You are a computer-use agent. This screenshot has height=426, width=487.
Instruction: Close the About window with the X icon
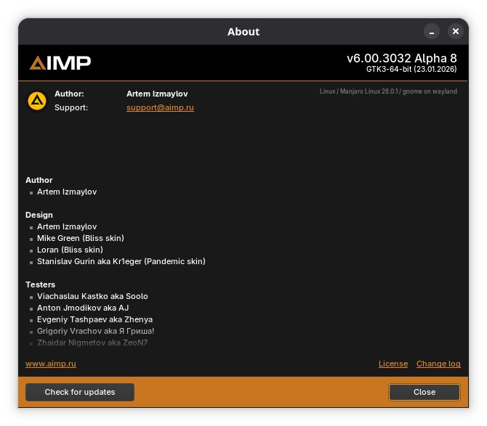[x=456, y=31]
